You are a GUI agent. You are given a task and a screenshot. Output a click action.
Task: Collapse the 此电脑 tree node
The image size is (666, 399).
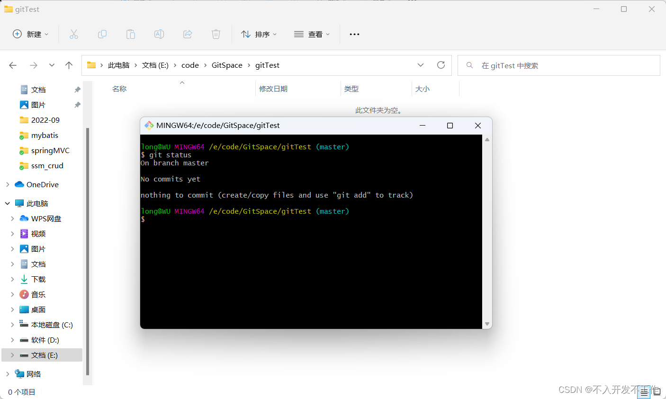8,203
